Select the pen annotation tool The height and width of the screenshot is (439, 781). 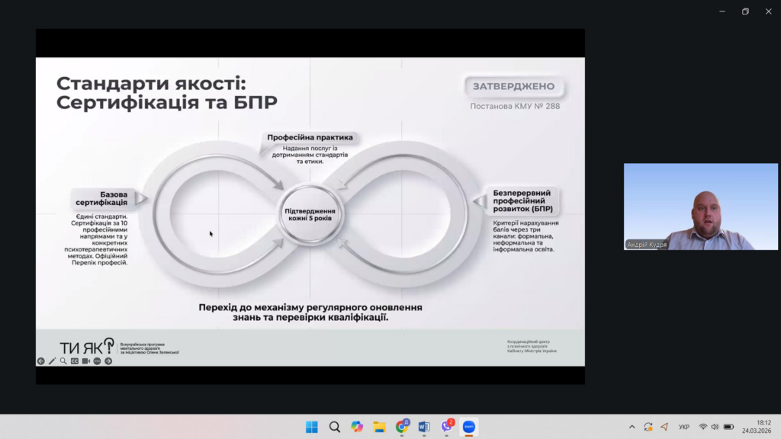coord(53,361)
